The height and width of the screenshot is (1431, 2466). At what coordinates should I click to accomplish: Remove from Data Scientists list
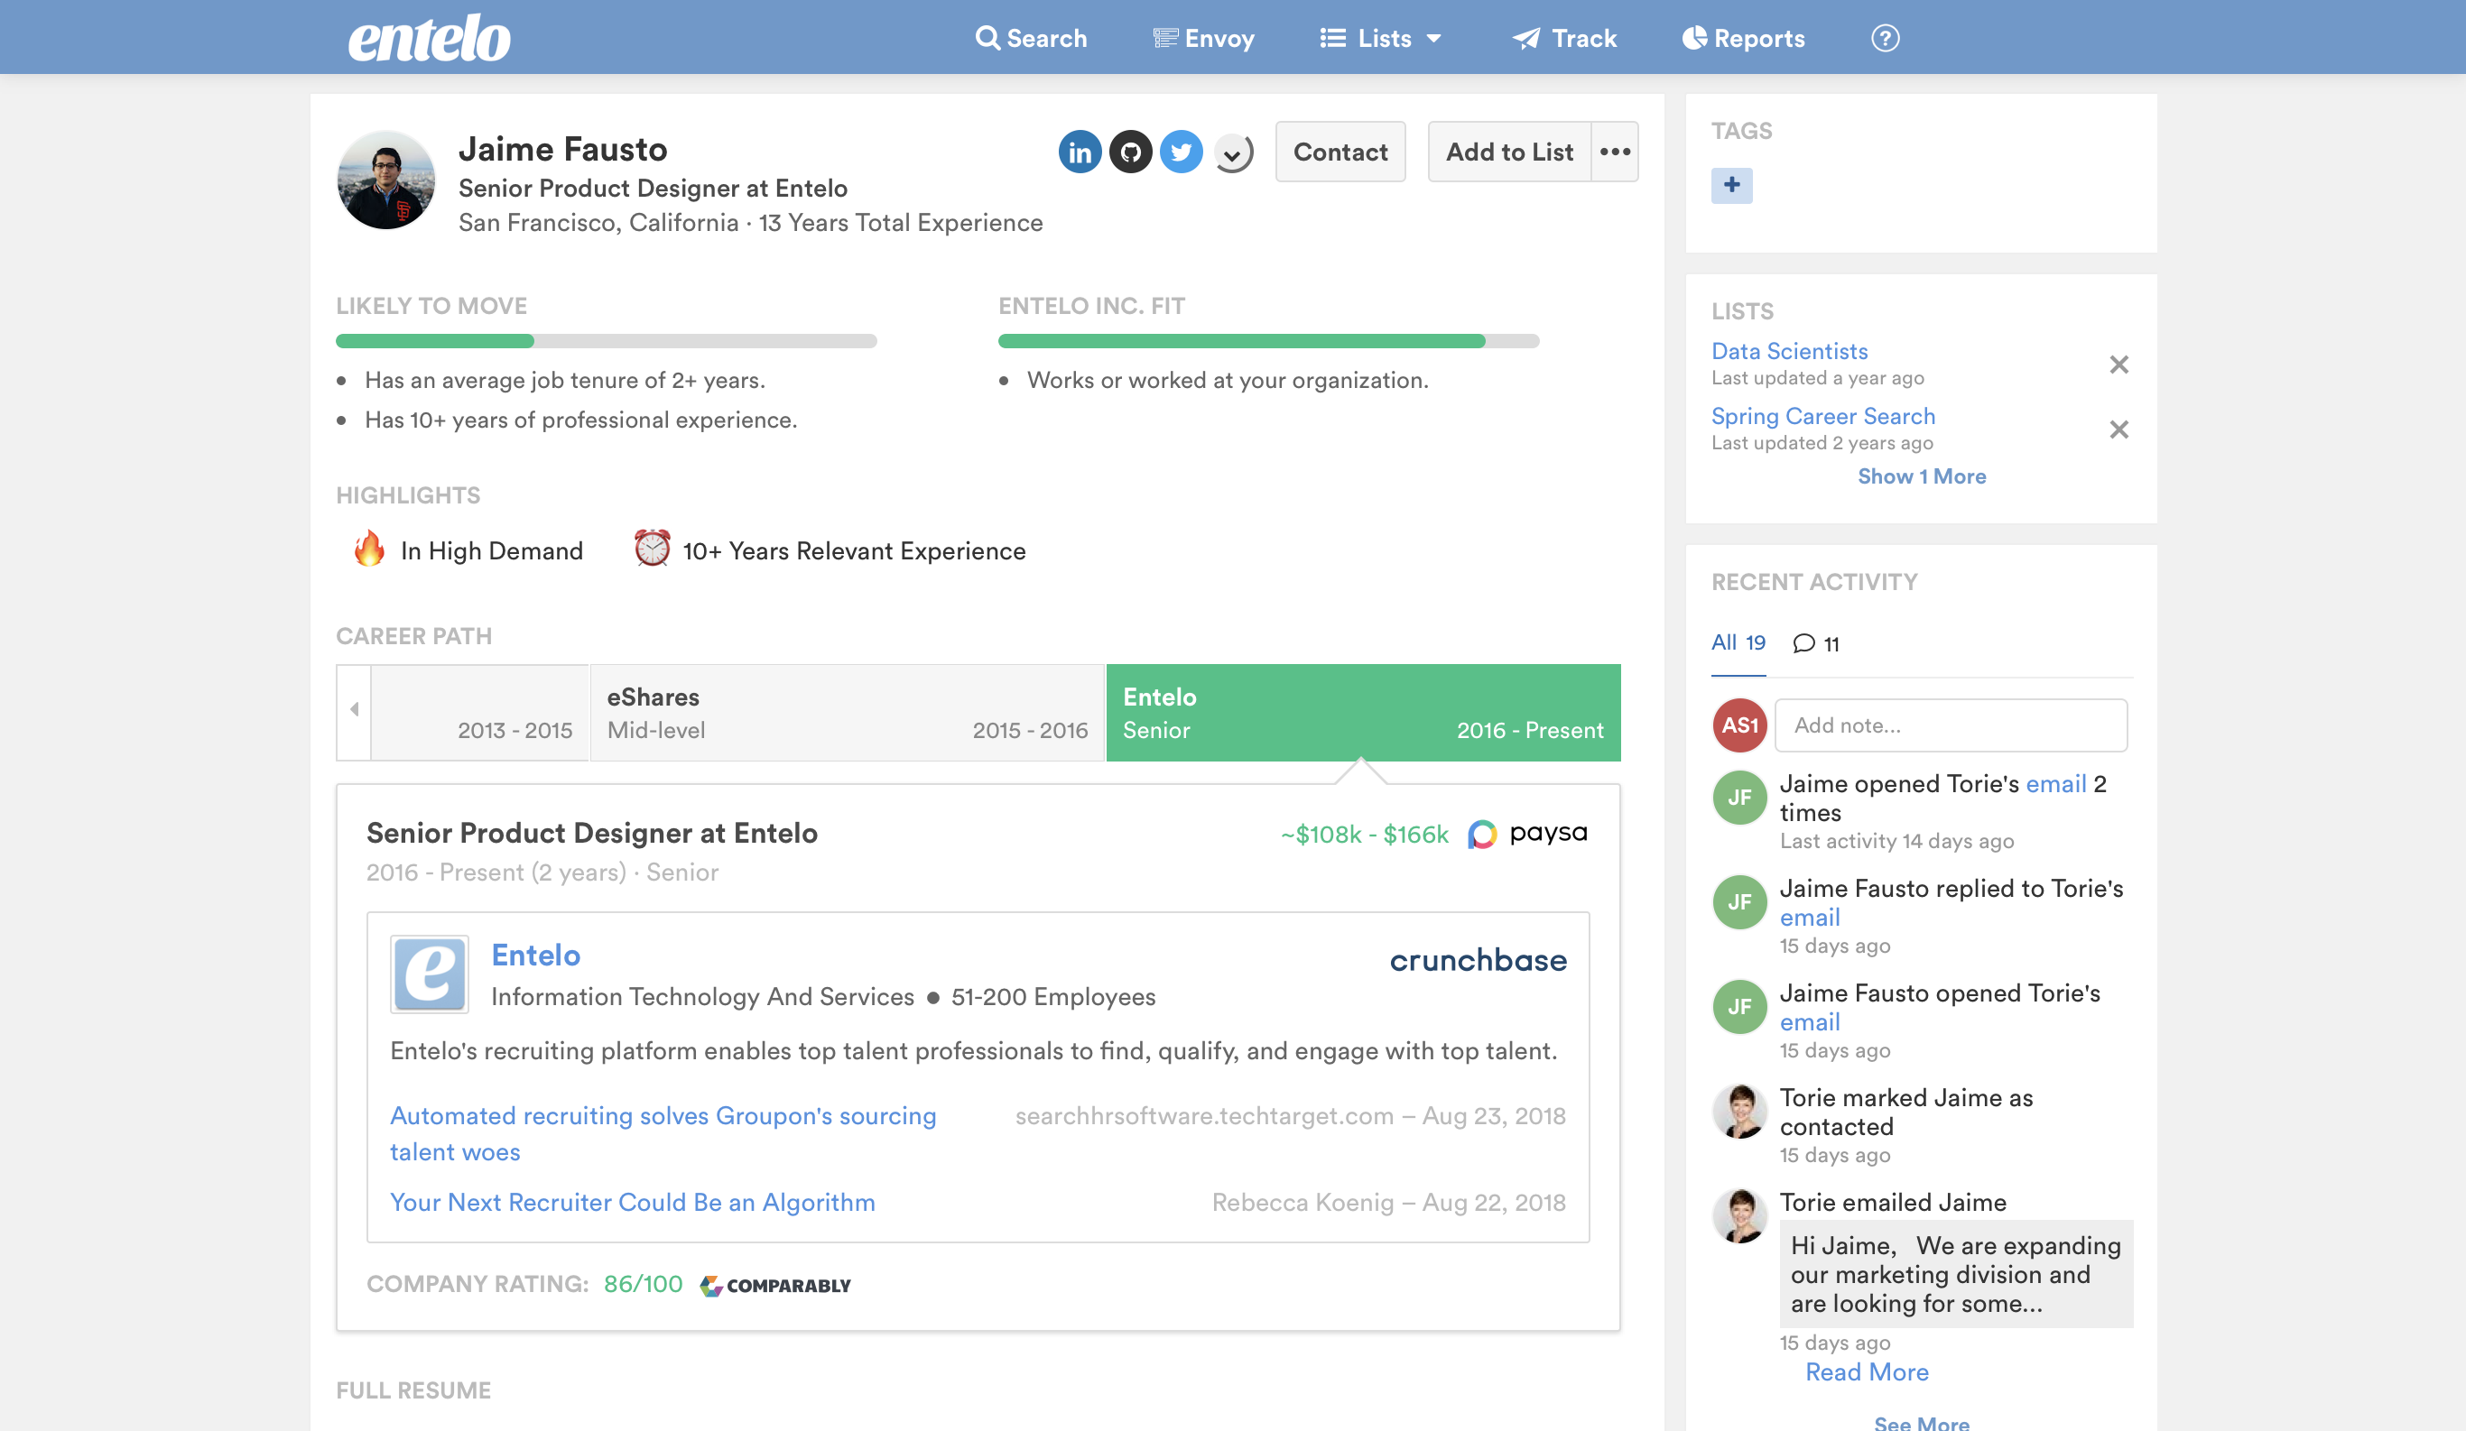(2118, 365)
